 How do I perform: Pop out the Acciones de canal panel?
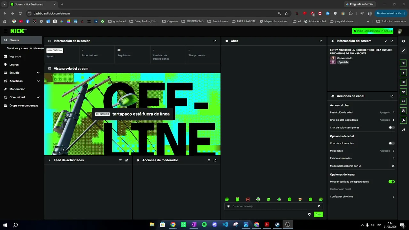pyautogui.click(x=392, y=96)
